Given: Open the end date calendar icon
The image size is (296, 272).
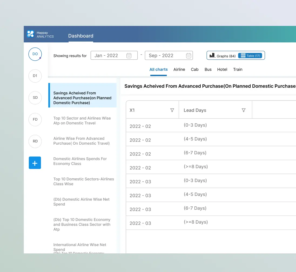Looking at the screenshot, I should pos(189,56).
